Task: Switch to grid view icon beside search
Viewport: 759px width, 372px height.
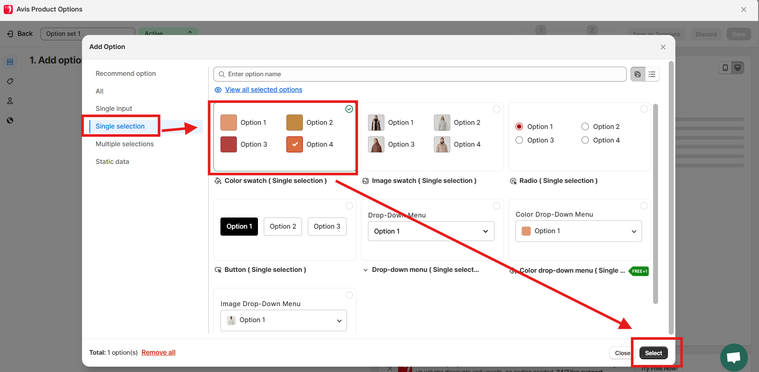Action: tap(637, 74)
